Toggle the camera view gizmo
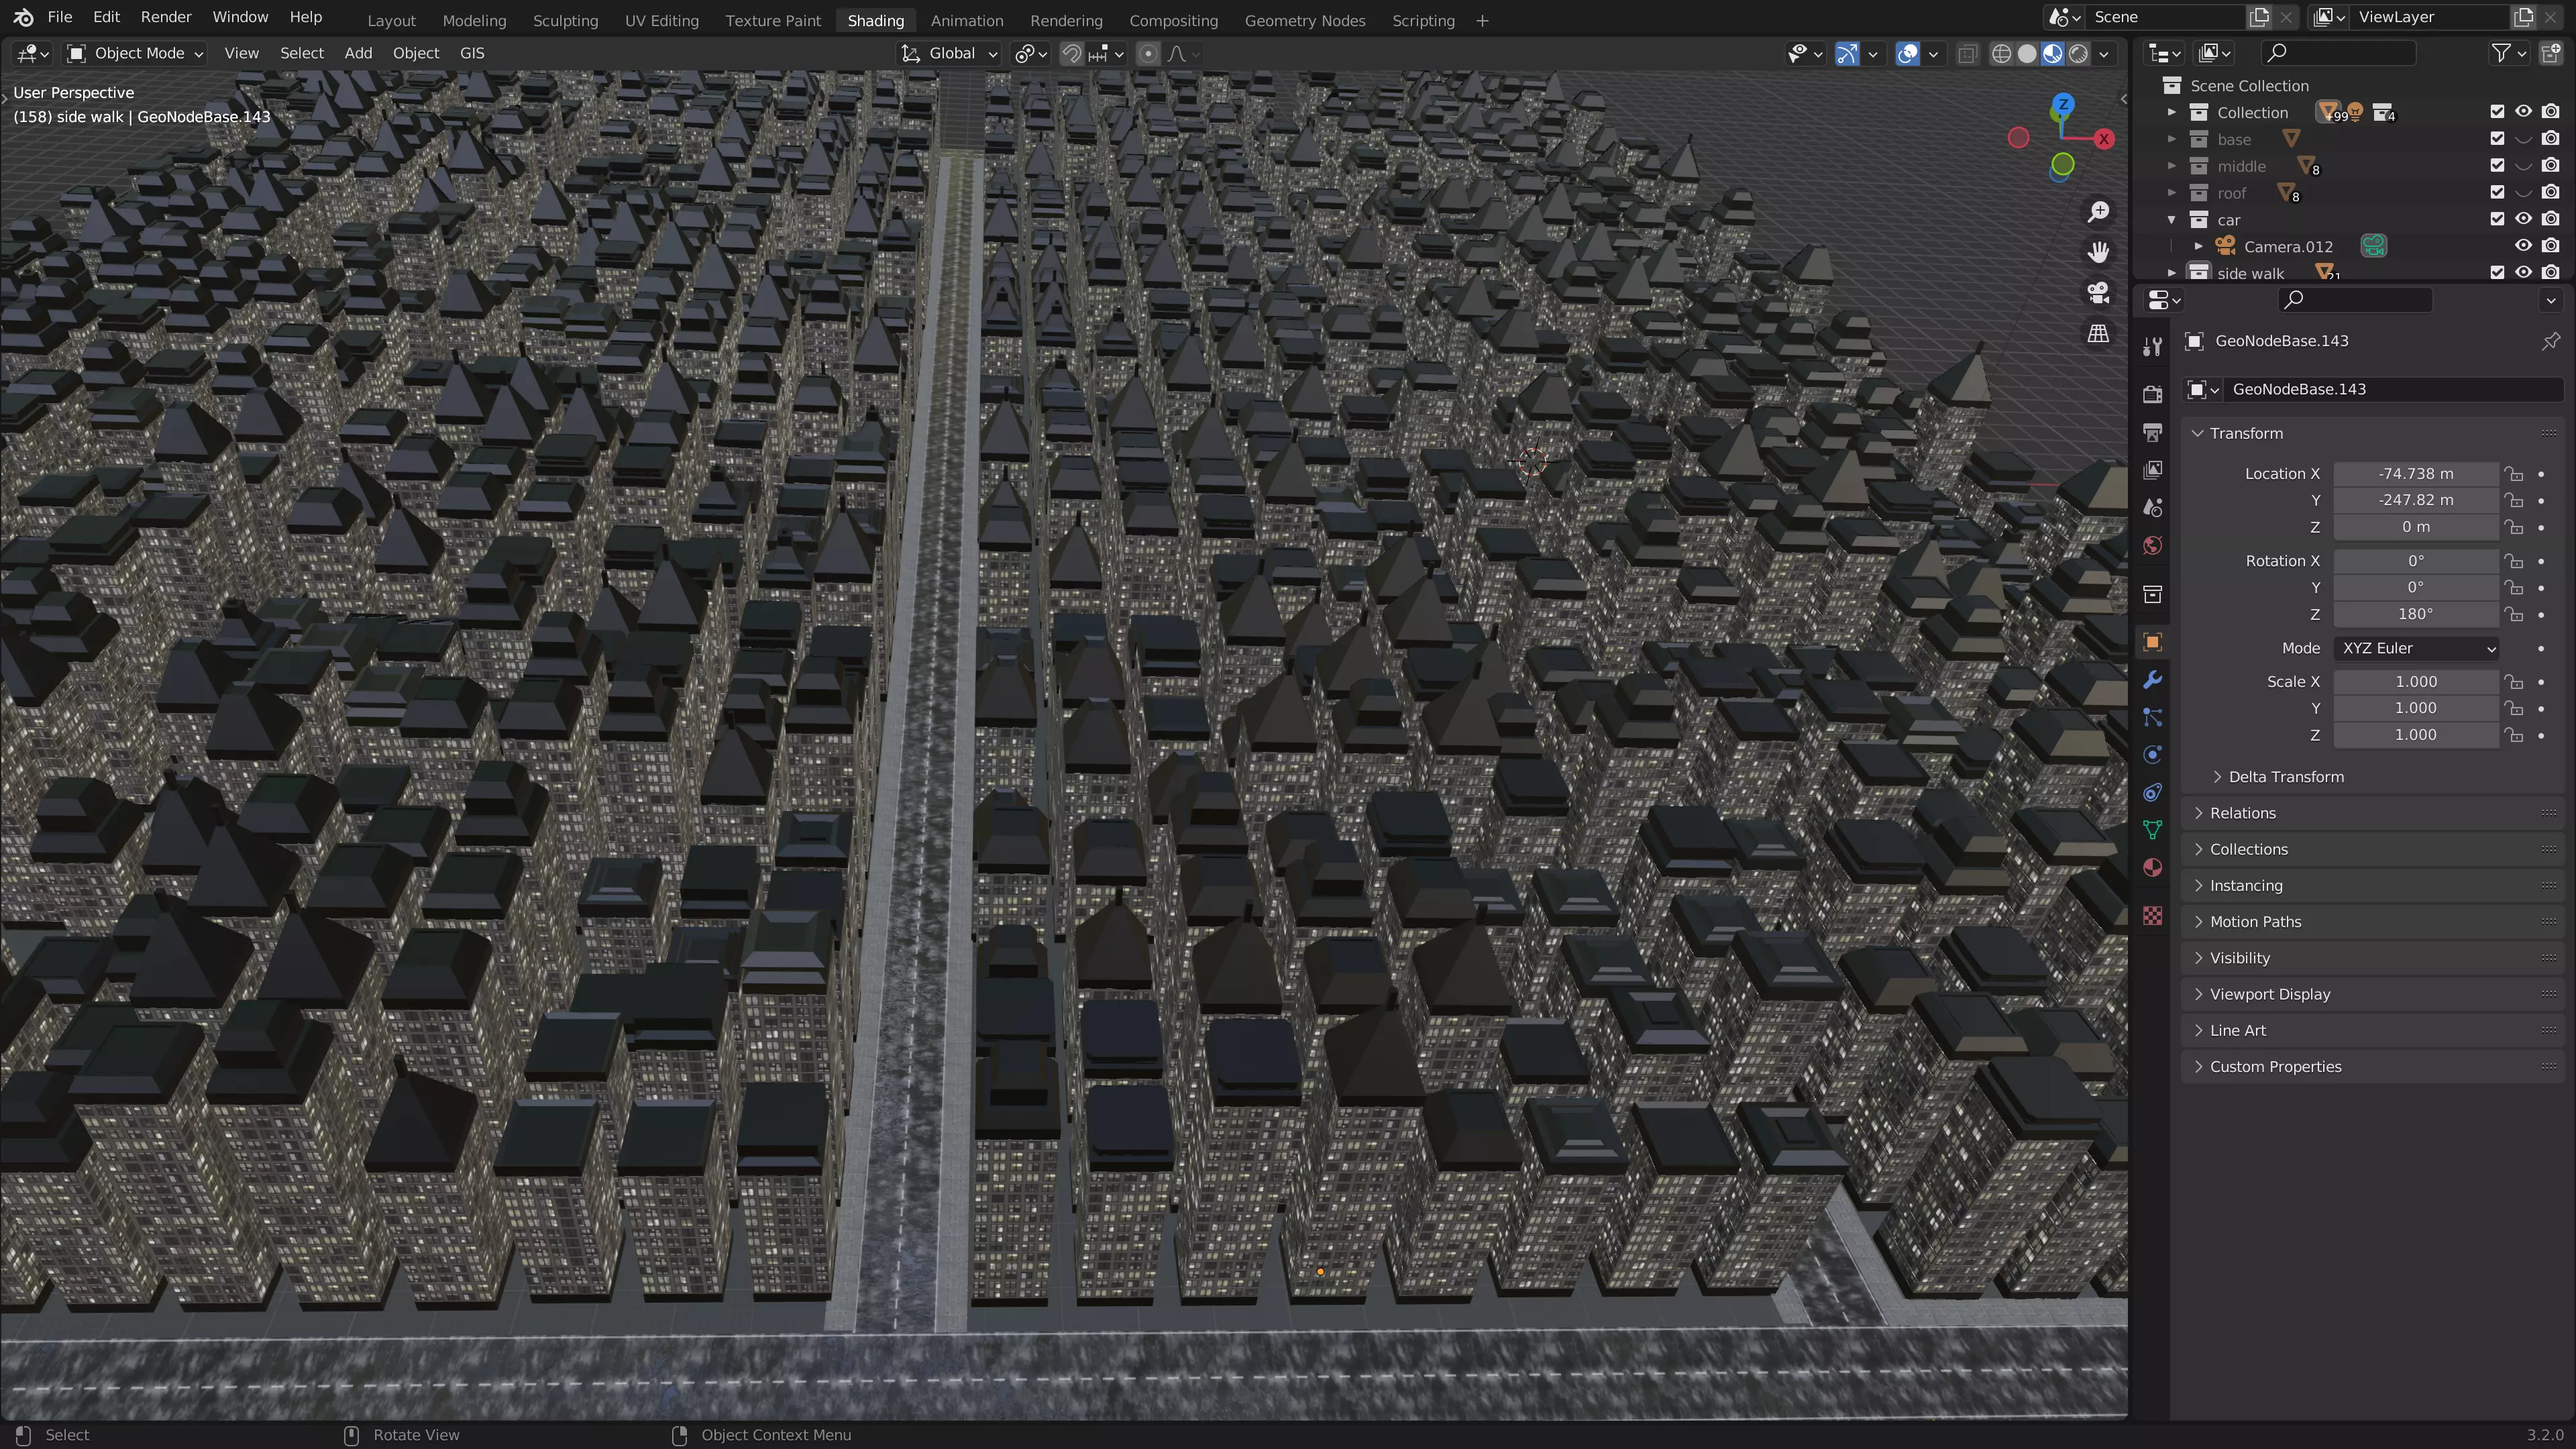Image resolution: width=2576 pixels, height=1449 pixels. click(2098, 293)
